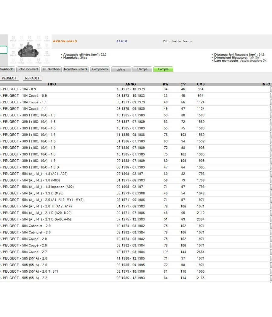Screen dimensions: 272x317
Task: Open the Foto/Documenti tab
Action: pos(28,69)
